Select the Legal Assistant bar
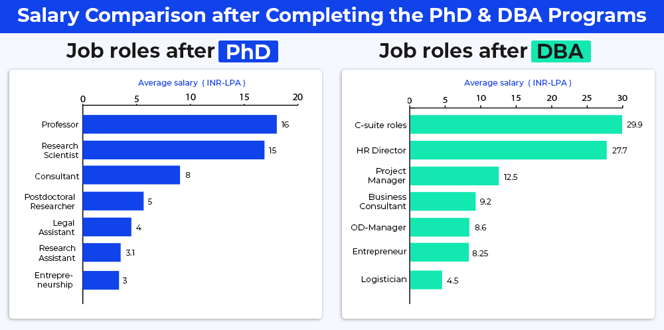The image size is (664, 330). click(x=107, y=227)
